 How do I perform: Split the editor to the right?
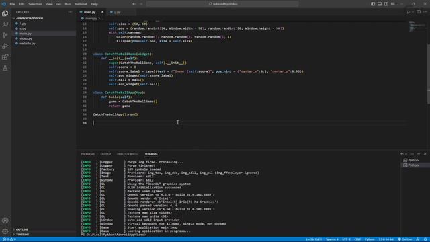[419, 12]
